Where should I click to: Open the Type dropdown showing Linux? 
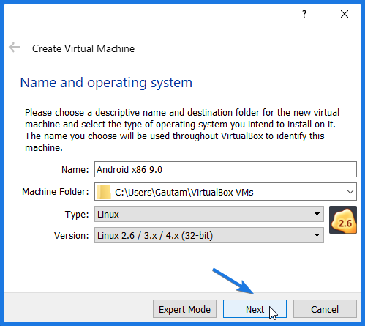click(x=209, y=214)
